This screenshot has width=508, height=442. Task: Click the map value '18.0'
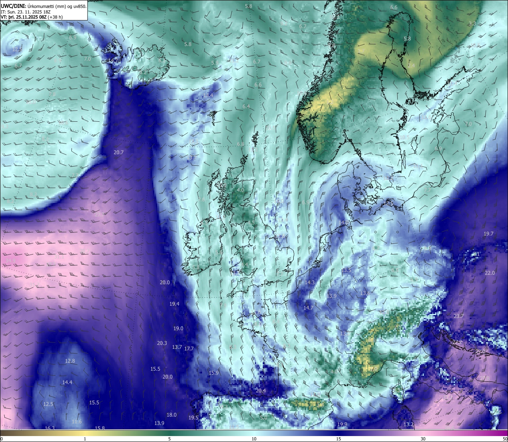click(x=171, y=415)
